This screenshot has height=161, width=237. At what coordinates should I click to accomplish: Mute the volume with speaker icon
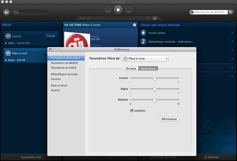click(x=6, y=12)
